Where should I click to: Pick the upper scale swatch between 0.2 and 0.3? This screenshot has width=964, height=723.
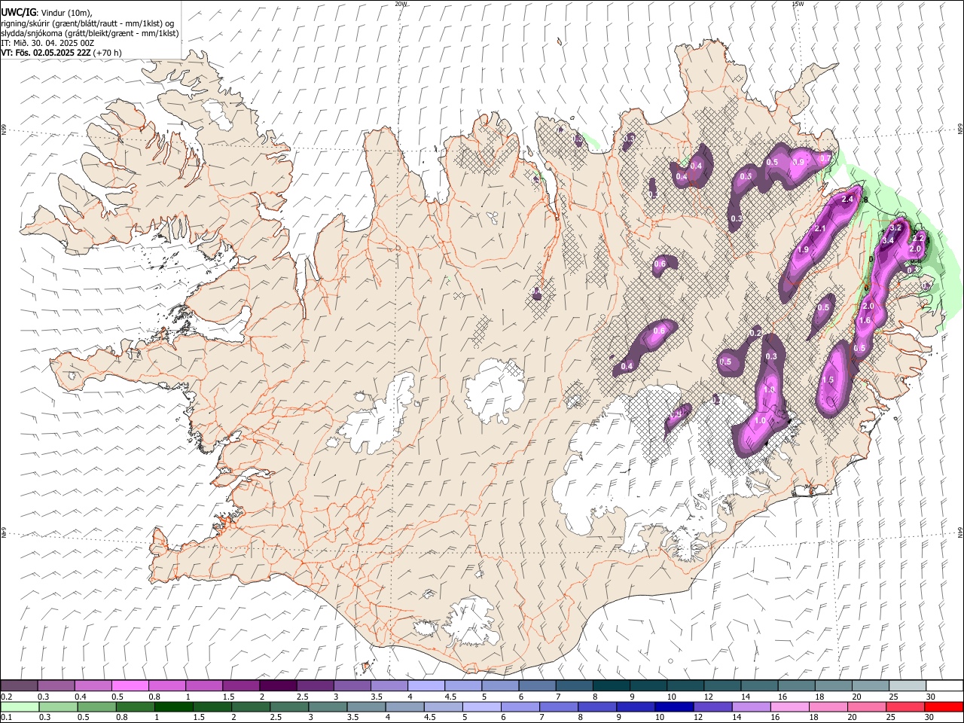[20, 686]
